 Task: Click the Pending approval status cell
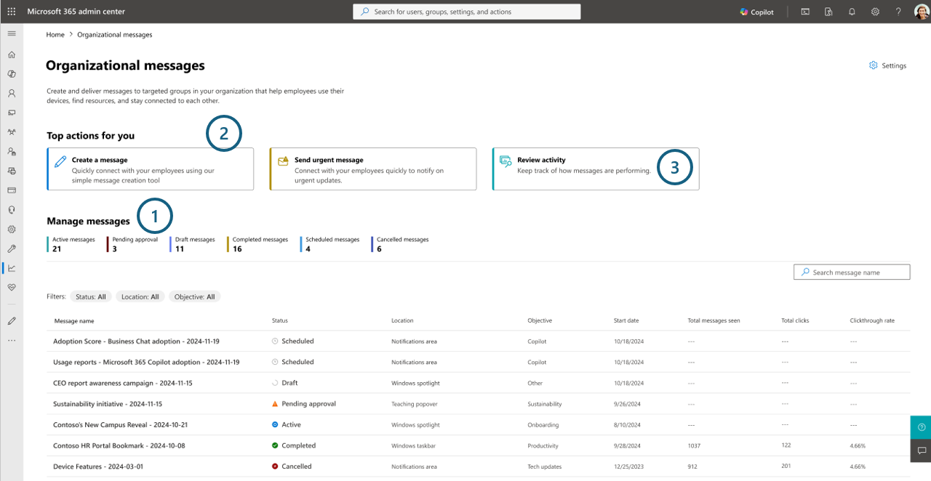click(304, 404)
